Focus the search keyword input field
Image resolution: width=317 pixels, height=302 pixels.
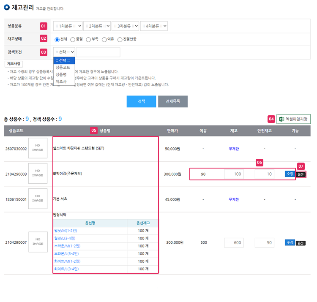click(98, 52)
